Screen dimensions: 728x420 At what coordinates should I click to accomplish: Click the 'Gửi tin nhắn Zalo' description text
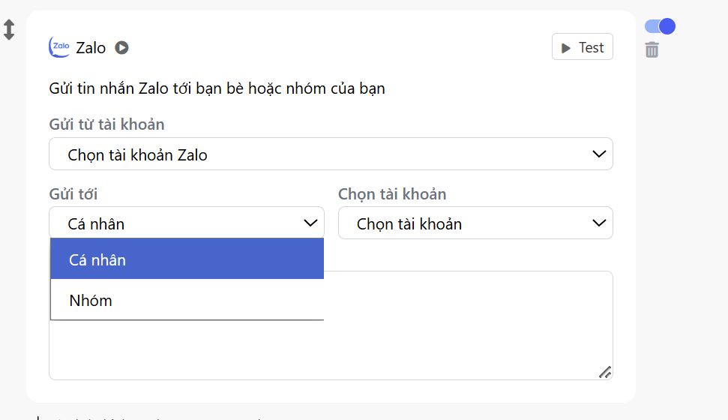tap(217, 88)
